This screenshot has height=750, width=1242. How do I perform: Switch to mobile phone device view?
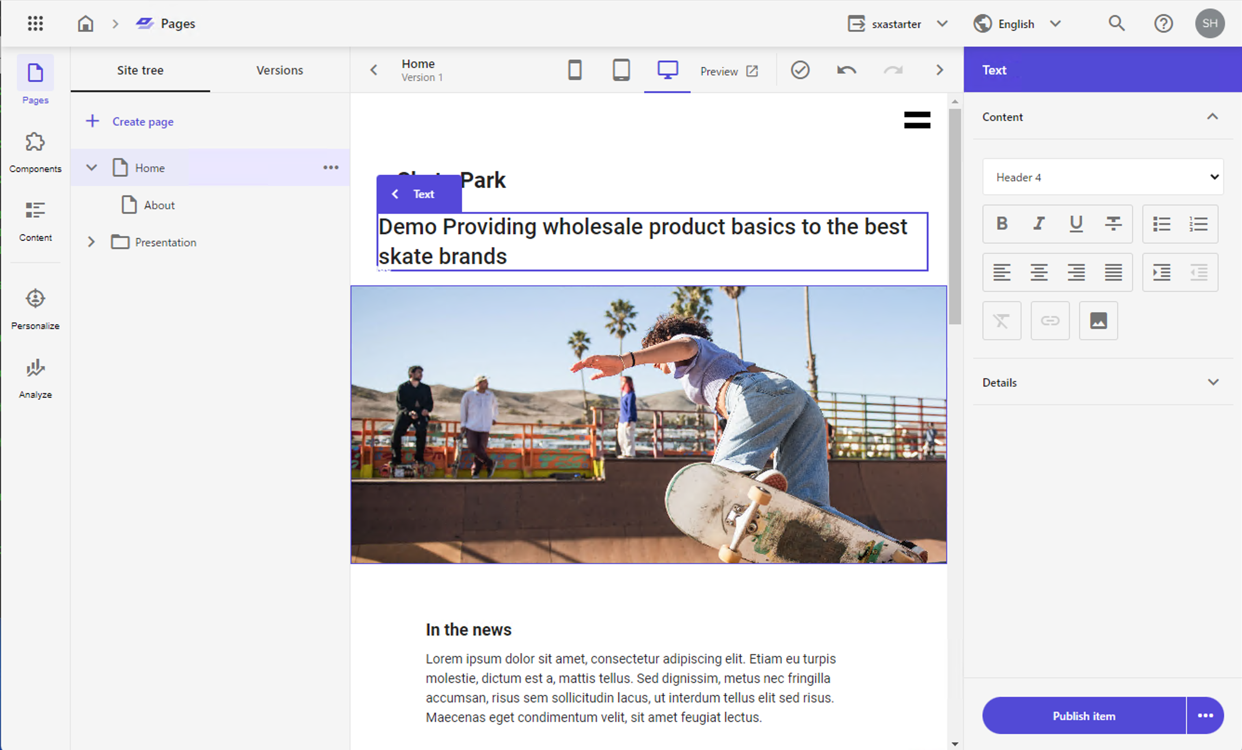(575, 70)
